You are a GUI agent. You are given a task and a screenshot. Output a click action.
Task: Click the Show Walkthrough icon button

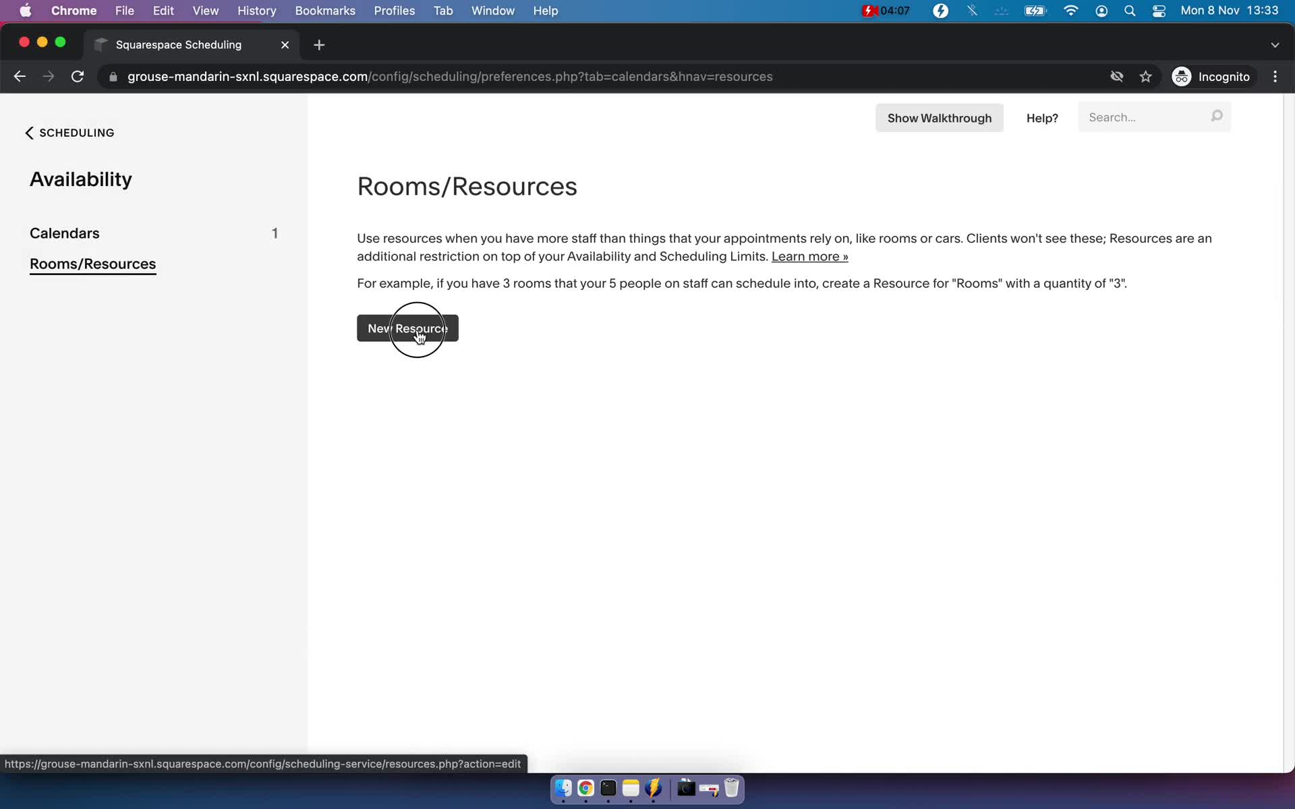click(x=940, y=117)
